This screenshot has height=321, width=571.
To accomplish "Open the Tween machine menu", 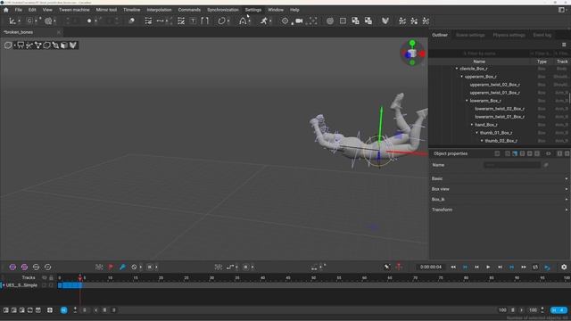I will 74,10.
